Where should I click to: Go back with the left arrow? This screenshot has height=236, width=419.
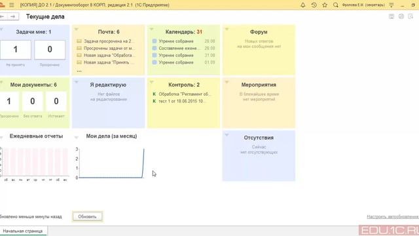[3, 16]
